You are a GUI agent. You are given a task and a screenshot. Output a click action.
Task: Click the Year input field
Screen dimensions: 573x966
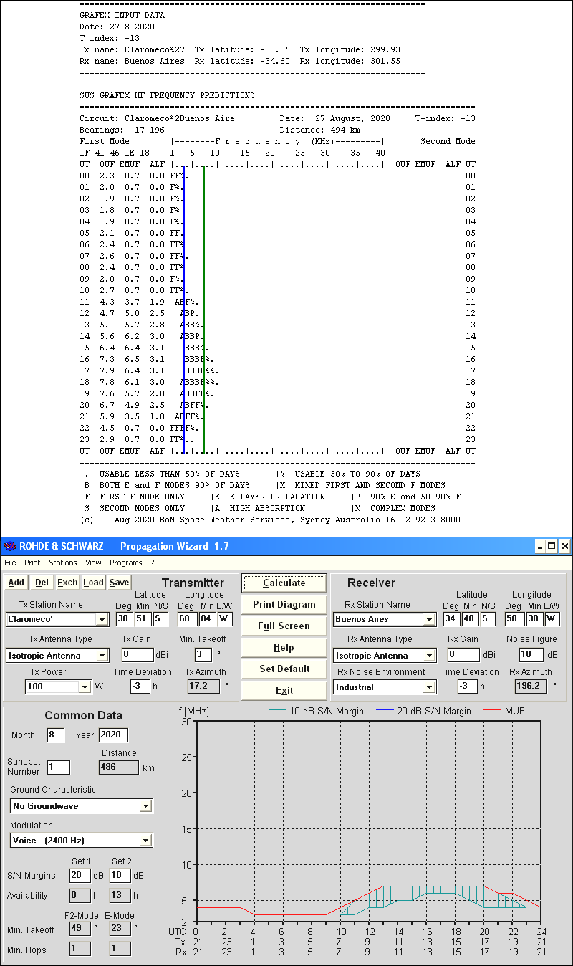pyautogui.click(x=113, y=735)
